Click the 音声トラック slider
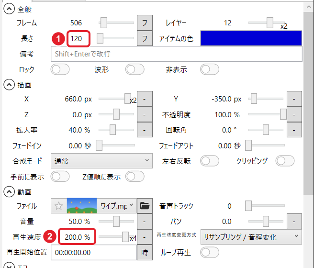 pos(265,206)
